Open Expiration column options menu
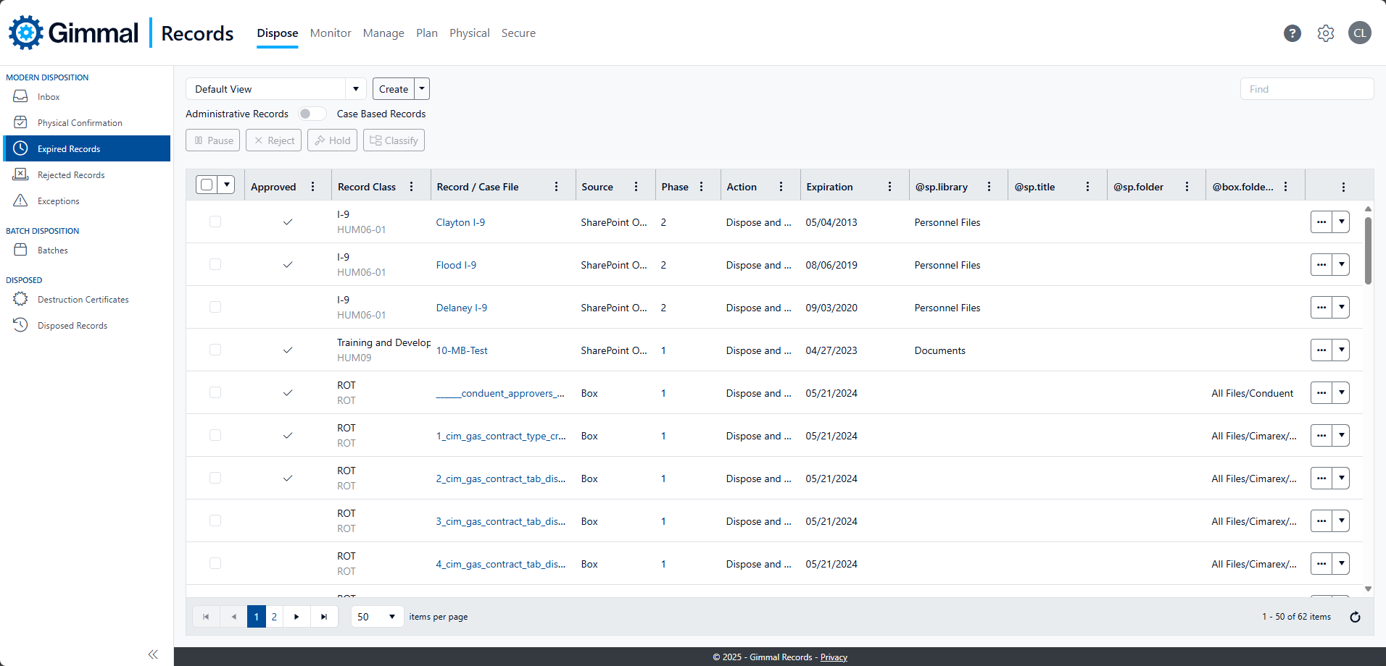The width and height of the screenshot is (1386, 666). pos(889,187)
